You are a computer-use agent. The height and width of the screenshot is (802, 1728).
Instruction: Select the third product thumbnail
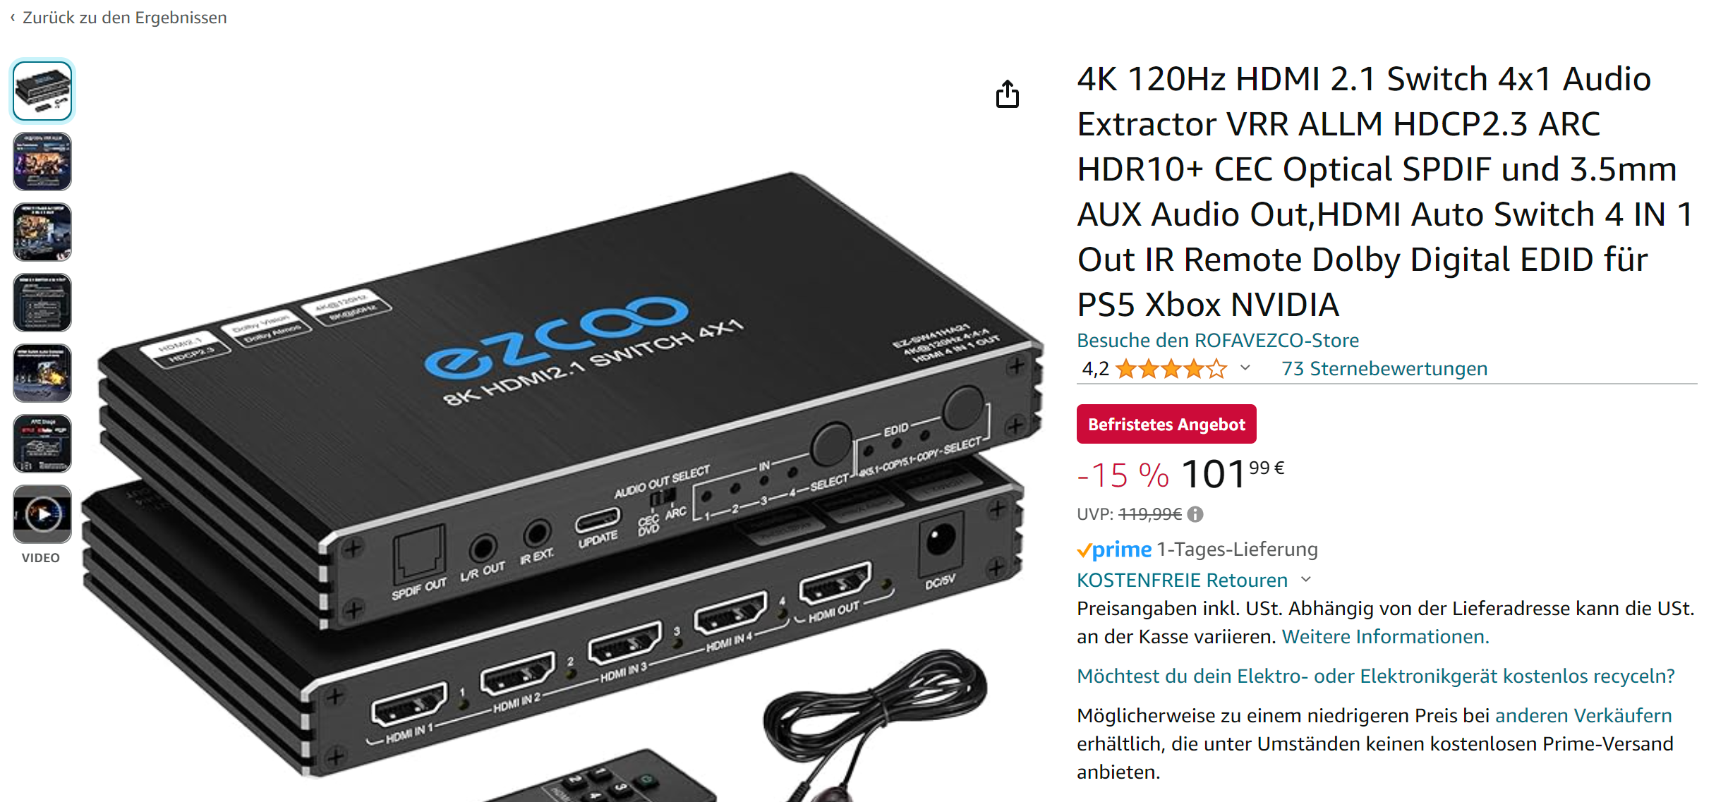pyautogui.click(x=42, y=232)
